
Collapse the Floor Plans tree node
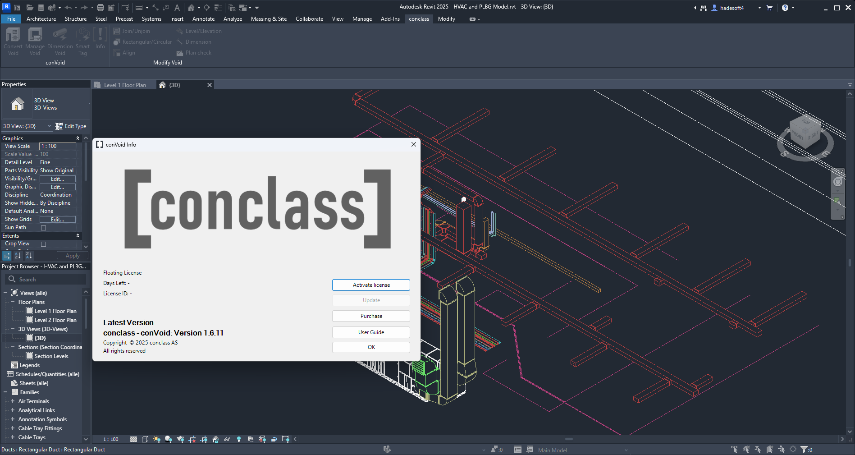tap(13, 302)
